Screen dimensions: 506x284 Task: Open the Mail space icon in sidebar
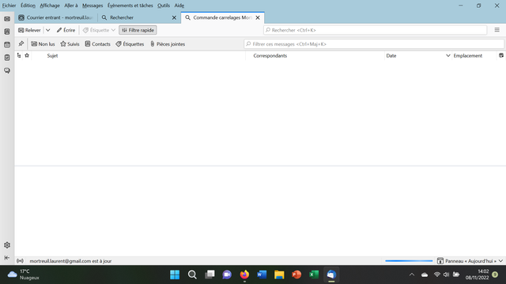[x=7, y=19]
